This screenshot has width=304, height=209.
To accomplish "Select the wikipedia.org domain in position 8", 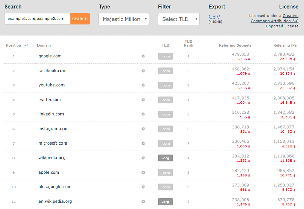I will point(52,158).
